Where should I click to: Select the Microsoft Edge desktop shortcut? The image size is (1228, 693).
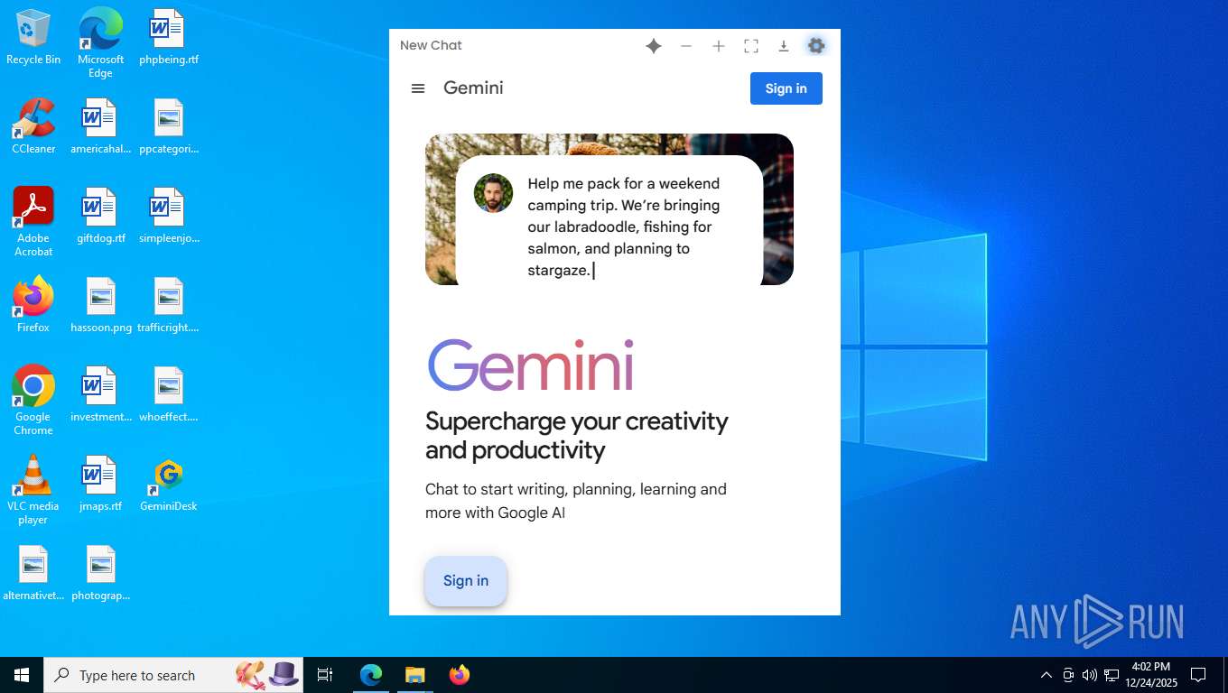pos(100,43)
